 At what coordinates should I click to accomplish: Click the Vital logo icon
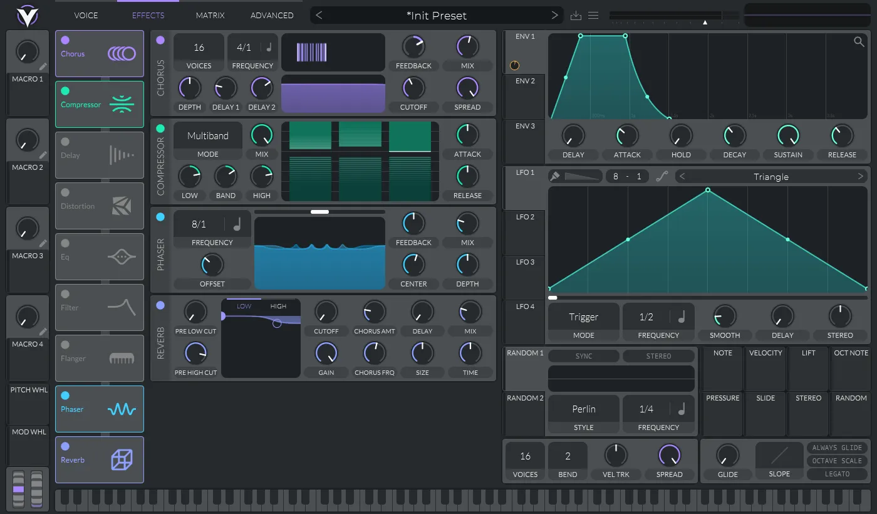27,16
